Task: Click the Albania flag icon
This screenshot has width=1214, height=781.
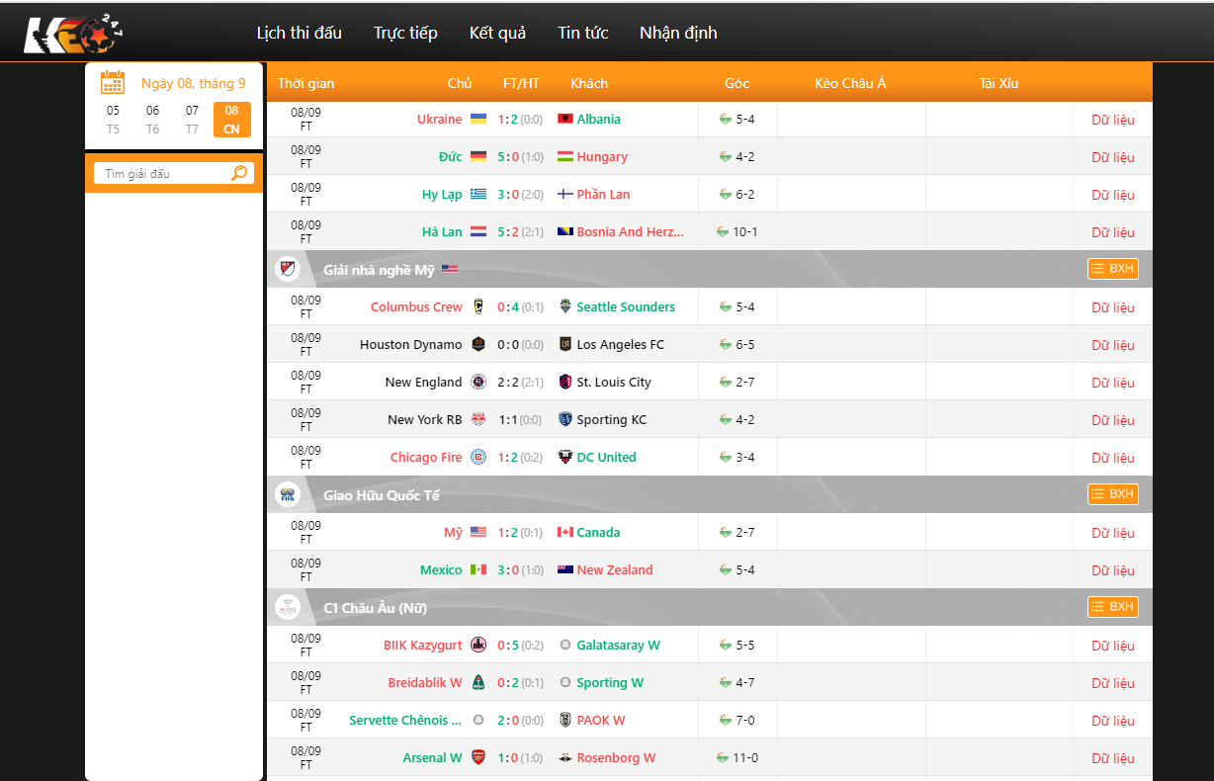Action: pos(565,119)
